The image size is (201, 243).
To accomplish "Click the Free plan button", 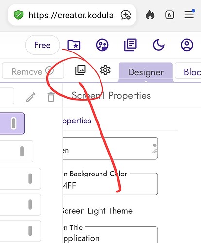I will [43, 45].
